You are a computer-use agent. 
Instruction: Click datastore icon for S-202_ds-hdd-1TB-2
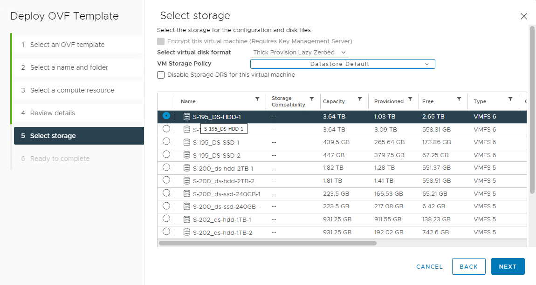tap(187, 232)
